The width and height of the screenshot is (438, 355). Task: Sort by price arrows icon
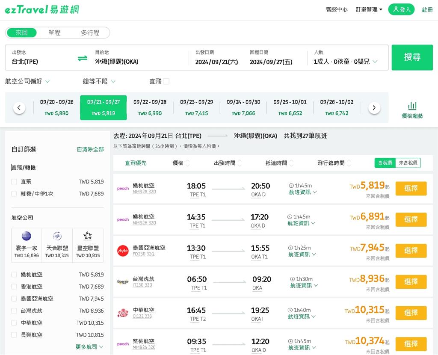click(x=187, y=163)
